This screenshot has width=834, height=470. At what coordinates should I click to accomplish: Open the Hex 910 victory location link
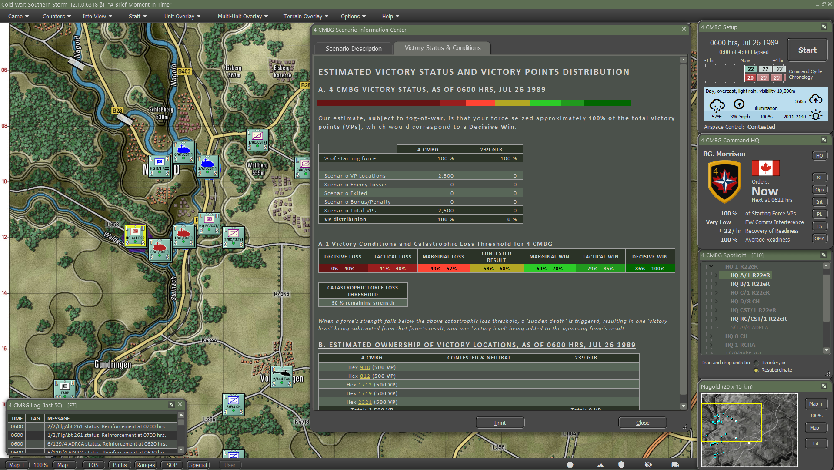[365, 367]
